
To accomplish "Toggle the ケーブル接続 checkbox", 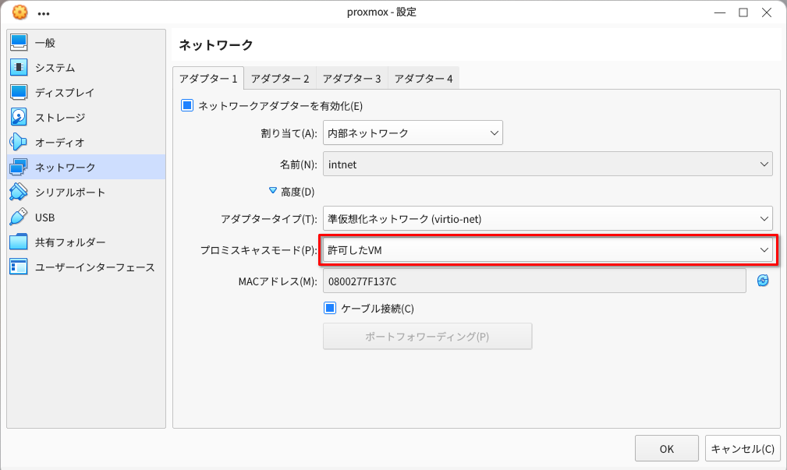I will pyautogui.click(x=330, y=308).
